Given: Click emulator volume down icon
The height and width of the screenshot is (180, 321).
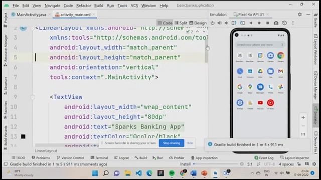Looking at the screenshot, I should [x=226, y=23].
